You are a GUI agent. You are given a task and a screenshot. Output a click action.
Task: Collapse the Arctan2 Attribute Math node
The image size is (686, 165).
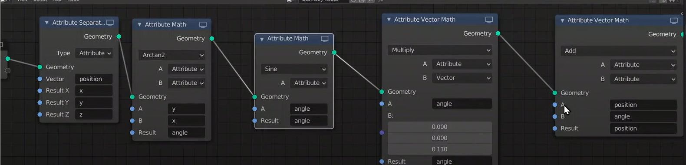(139, 25)
